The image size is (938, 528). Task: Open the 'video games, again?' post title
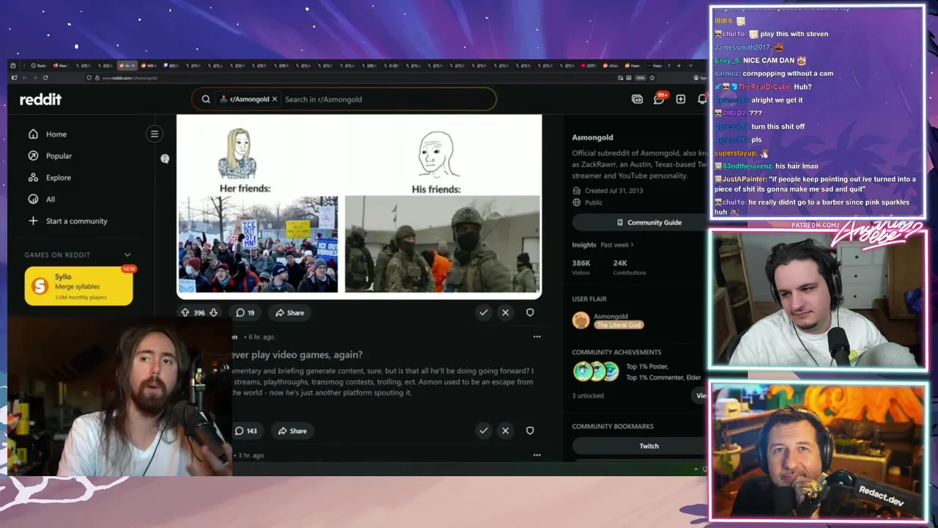pos(297,355)
